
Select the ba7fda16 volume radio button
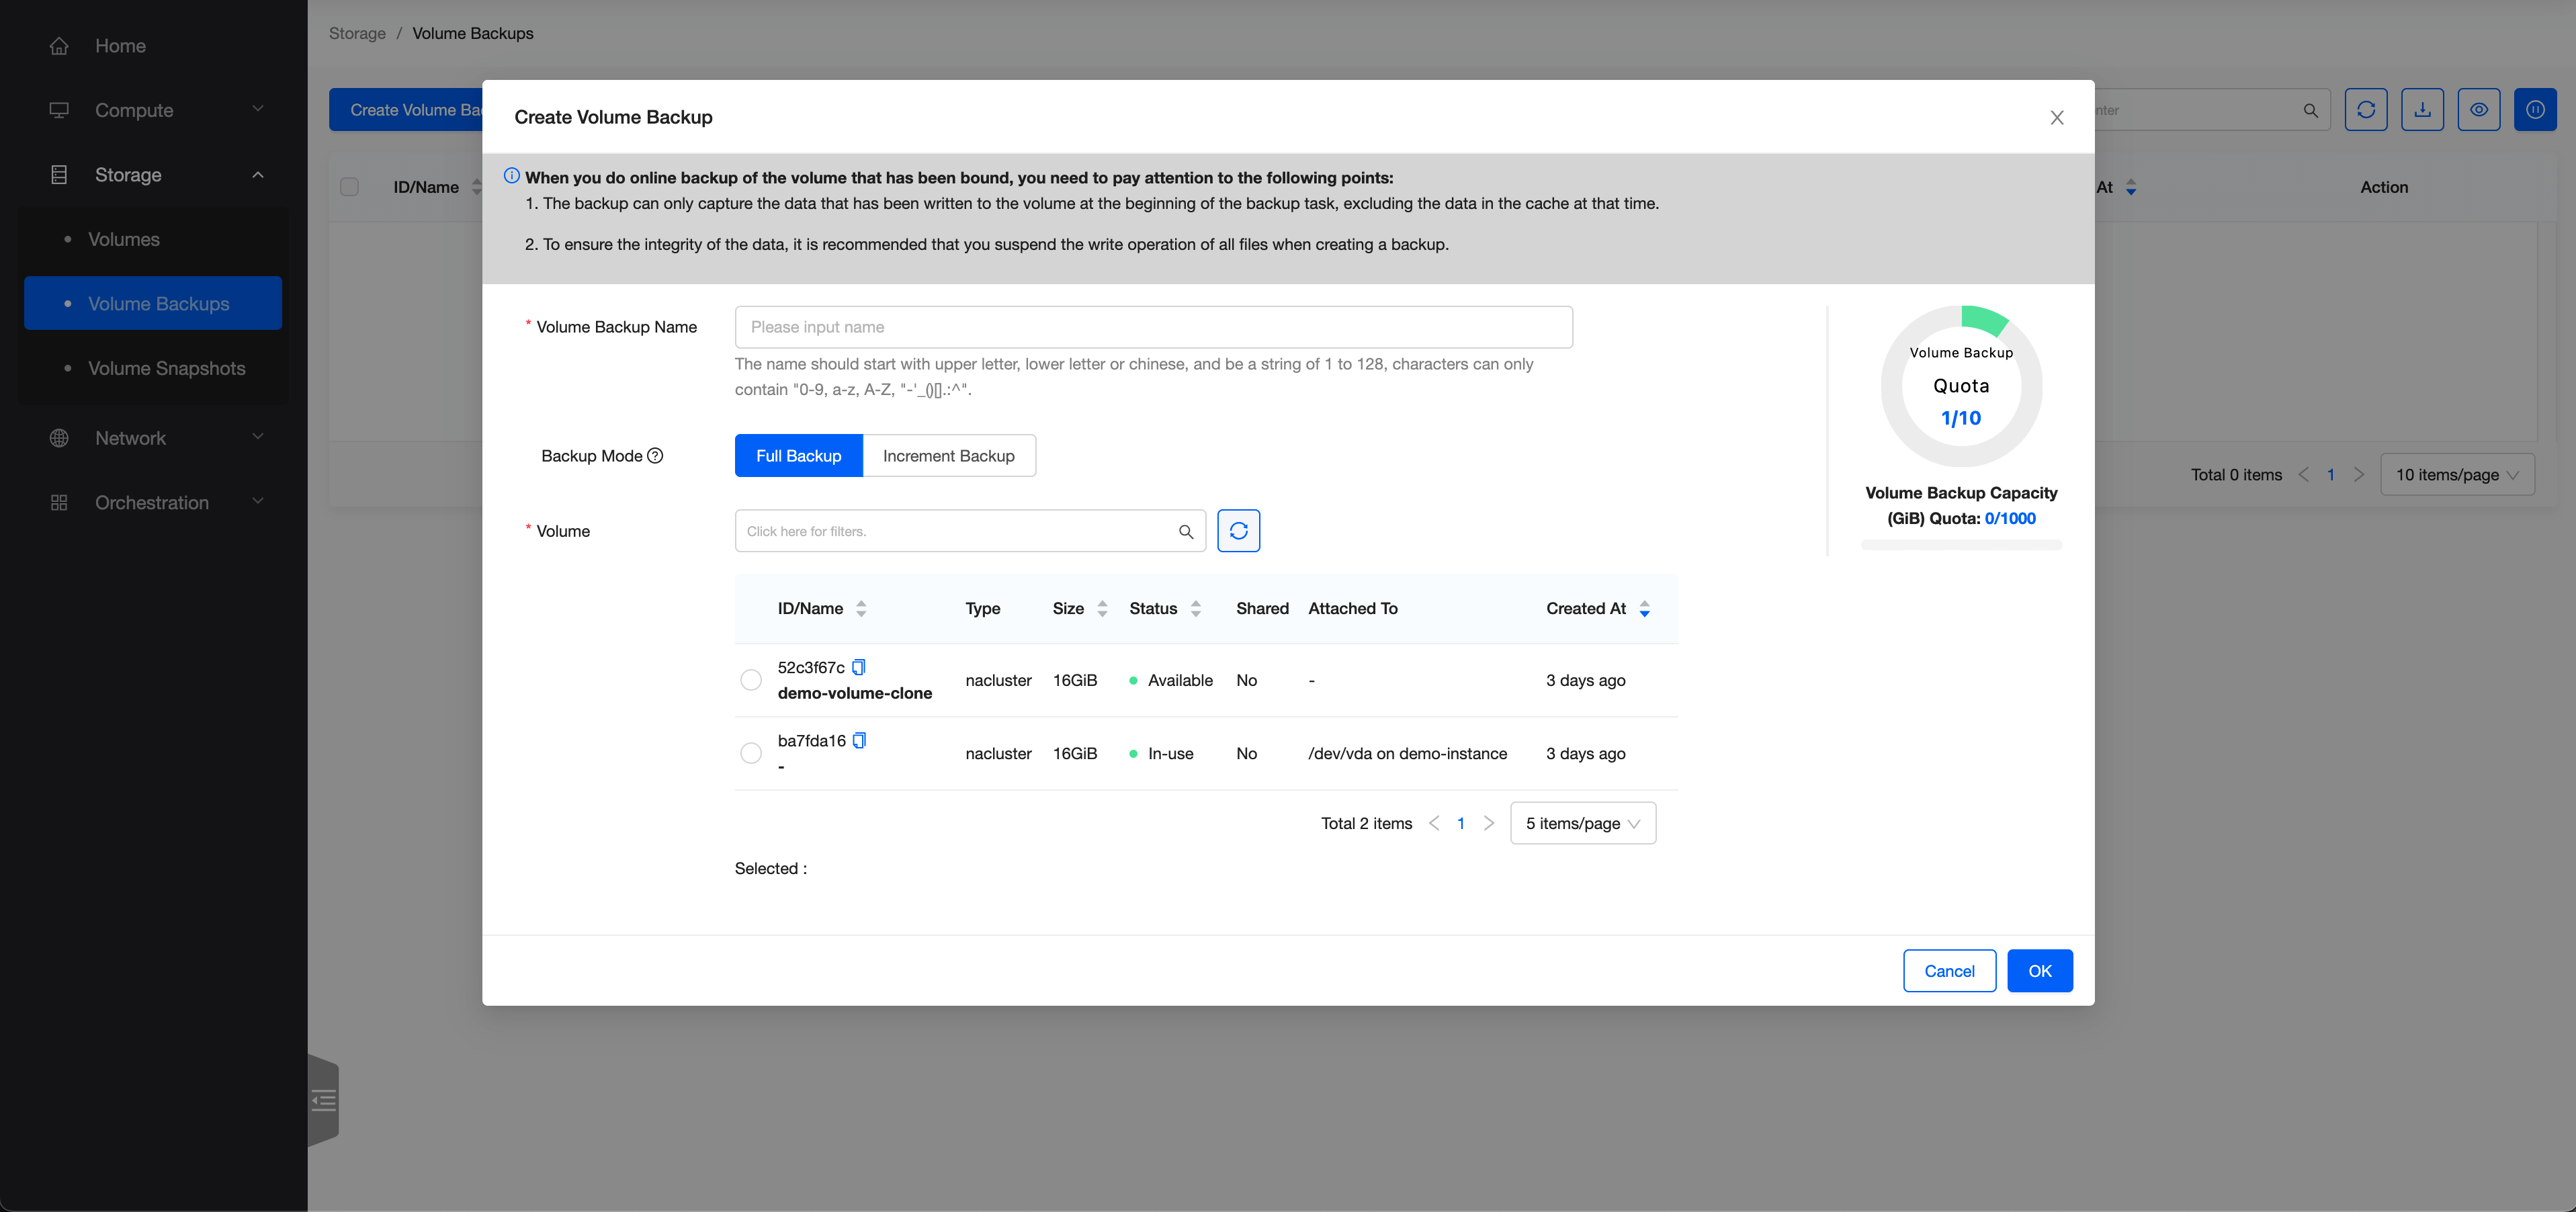(751, 753)
